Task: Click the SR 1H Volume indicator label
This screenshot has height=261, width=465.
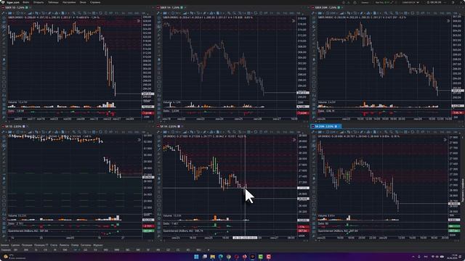Action: click(x=172, y=216)
